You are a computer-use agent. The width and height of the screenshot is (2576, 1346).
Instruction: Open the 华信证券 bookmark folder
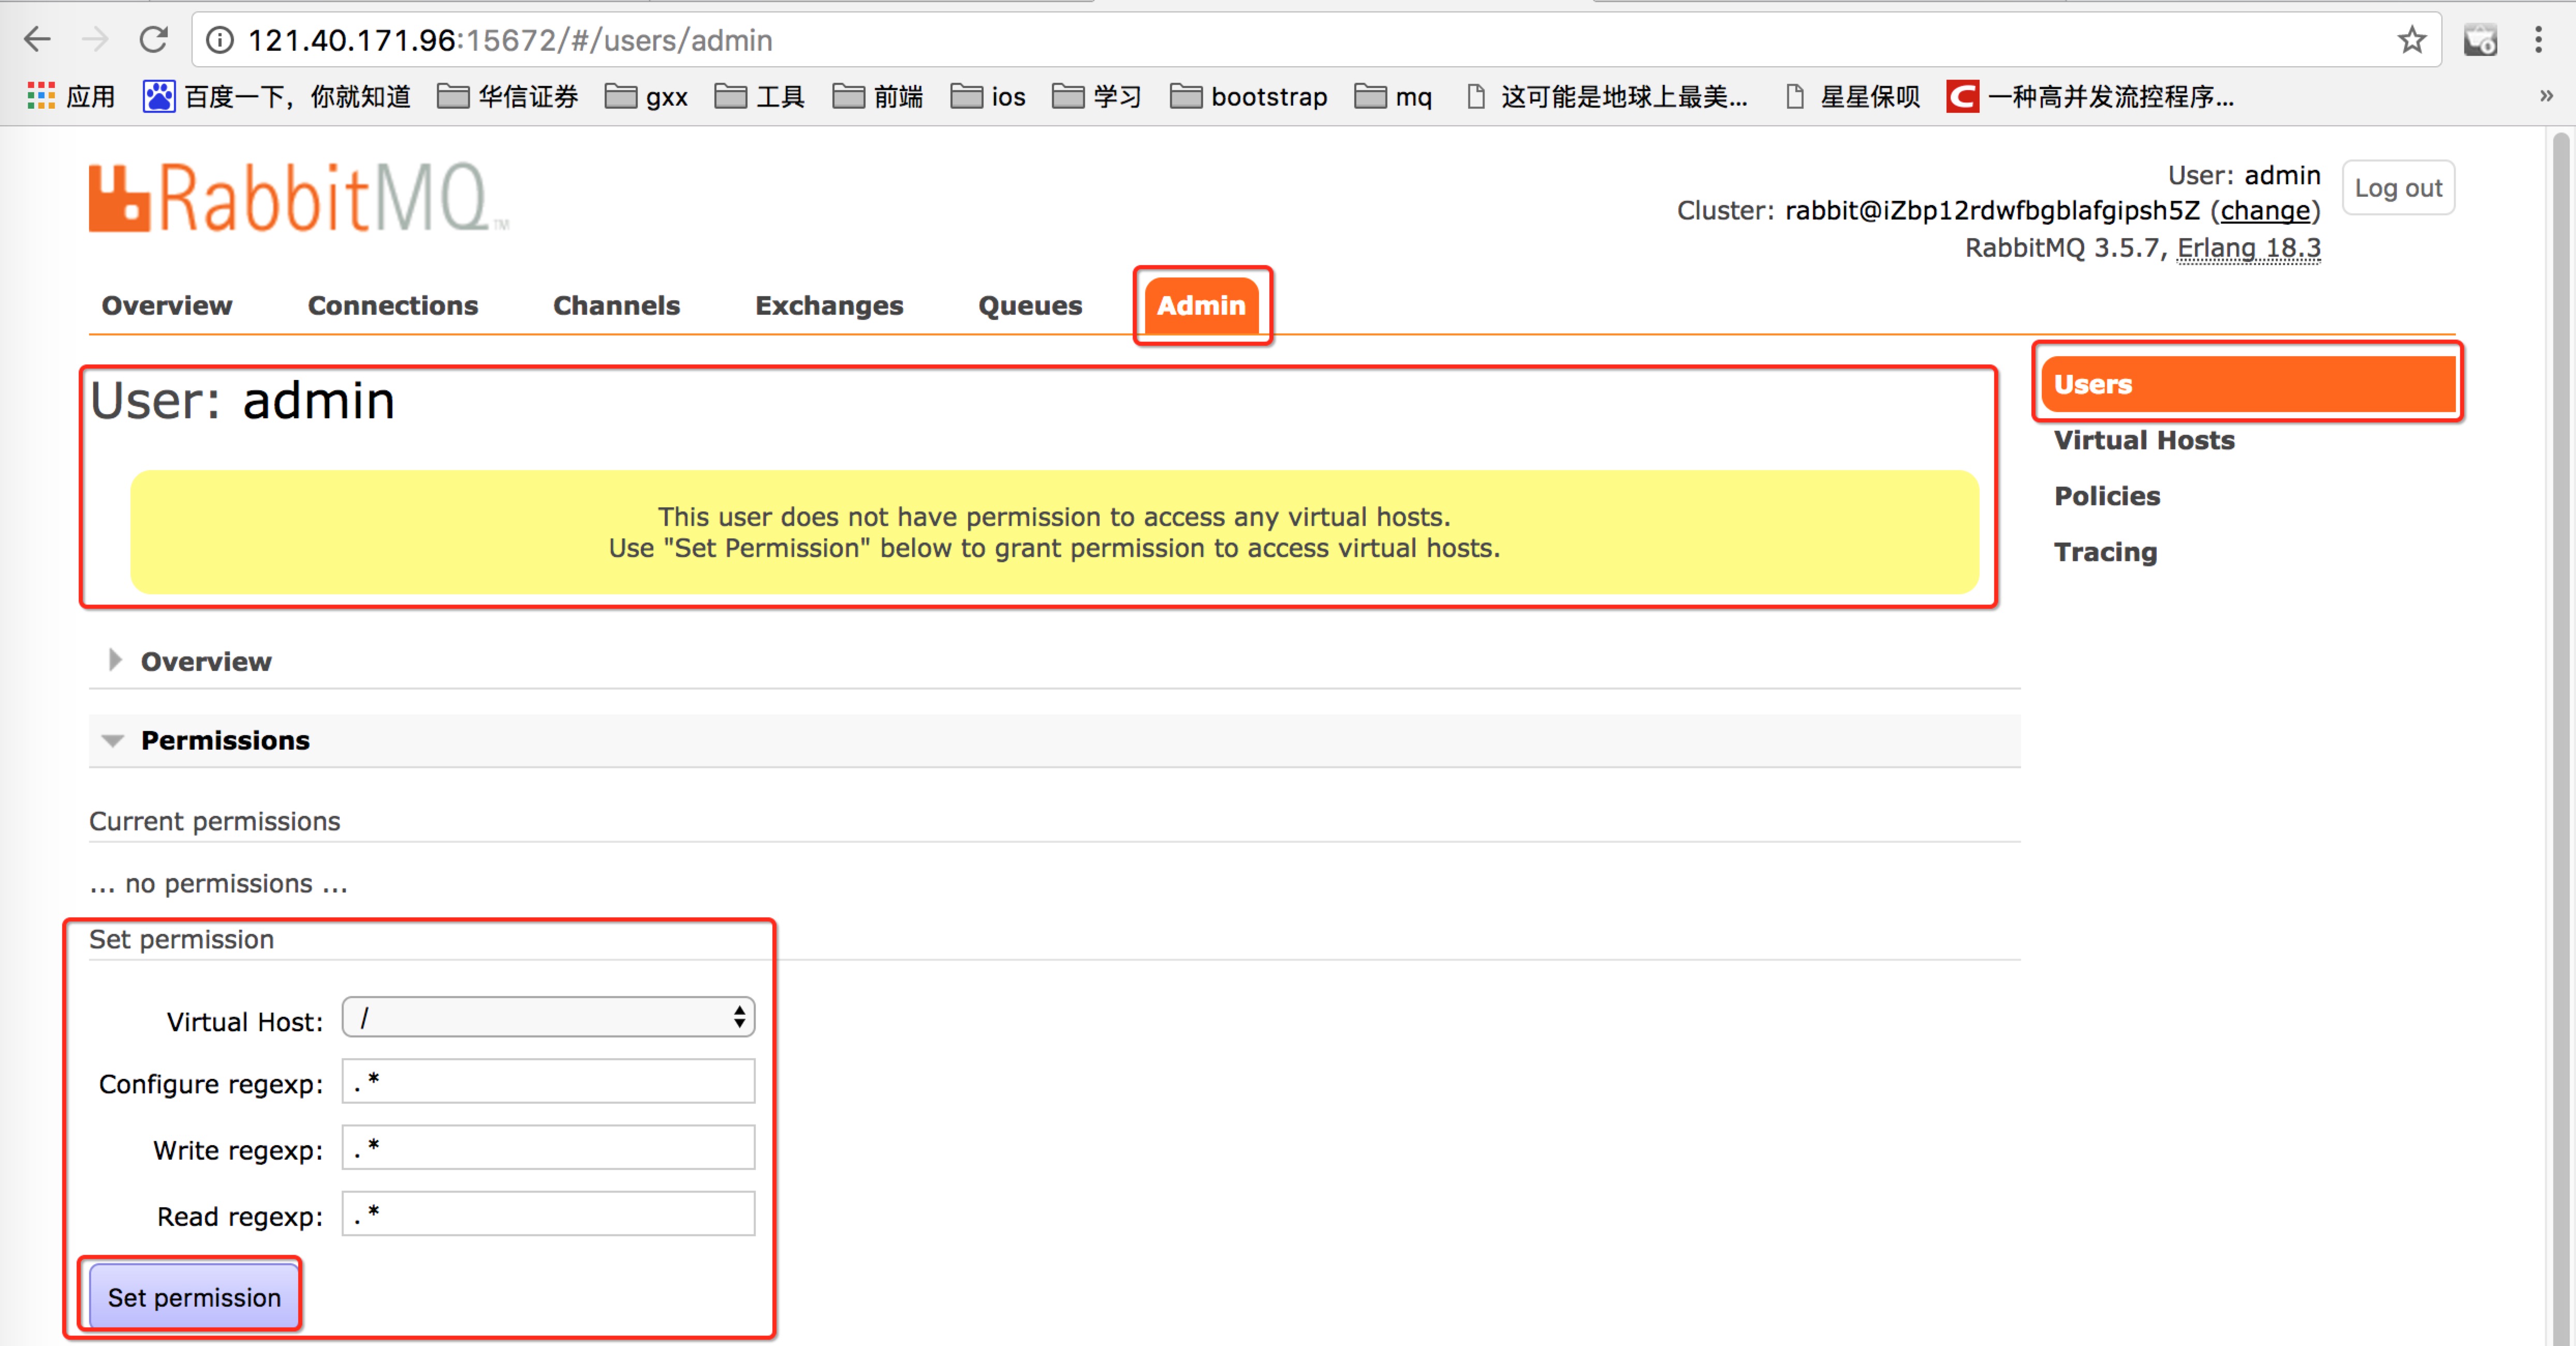[508, 97]
